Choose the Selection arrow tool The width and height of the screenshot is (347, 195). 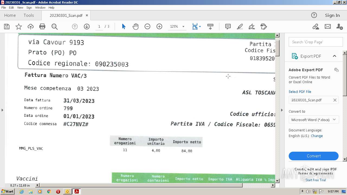pyautogui.click(x=124, y=27)
